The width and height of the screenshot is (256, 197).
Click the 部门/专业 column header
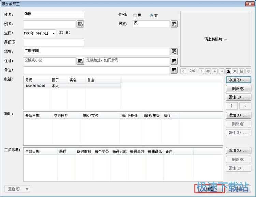[x=131, y=116]
